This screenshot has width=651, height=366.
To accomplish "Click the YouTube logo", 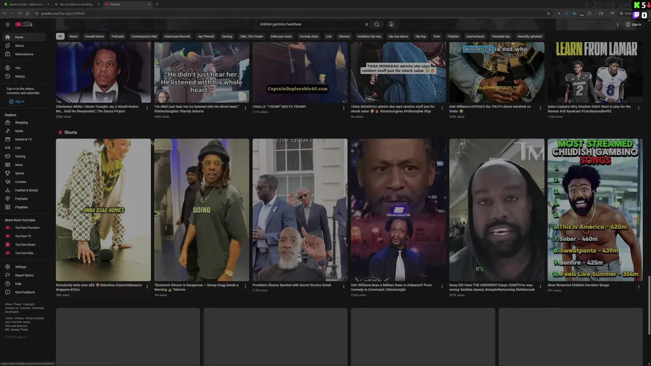I will coord(24,24).
